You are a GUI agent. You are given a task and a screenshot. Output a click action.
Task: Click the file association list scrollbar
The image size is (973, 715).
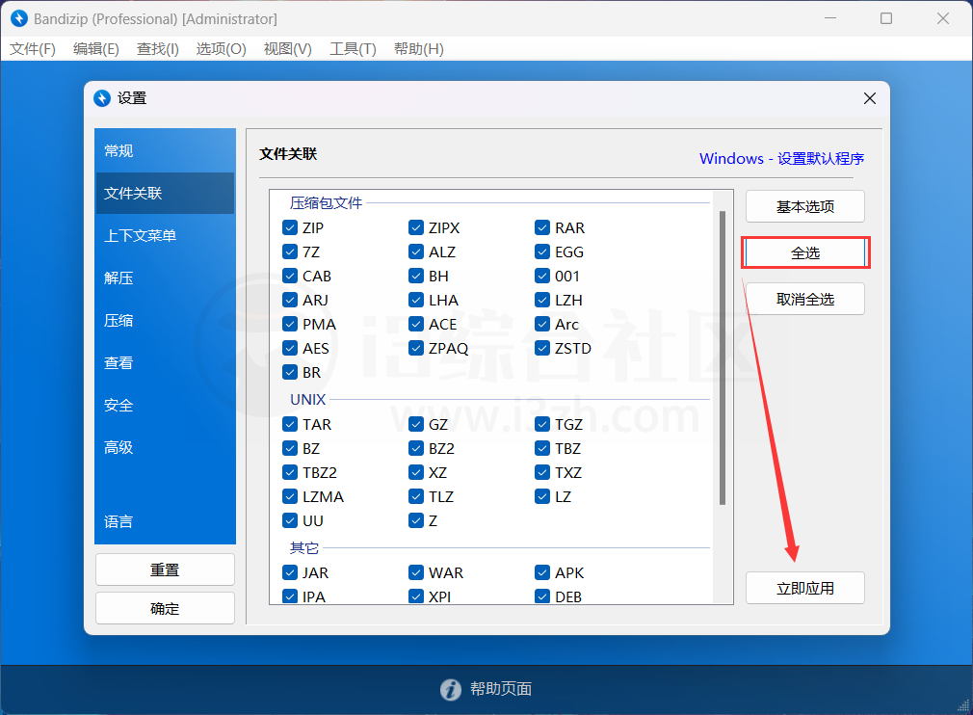[x=723, y=358]
